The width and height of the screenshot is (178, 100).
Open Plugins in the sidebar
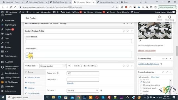(8, 29)
